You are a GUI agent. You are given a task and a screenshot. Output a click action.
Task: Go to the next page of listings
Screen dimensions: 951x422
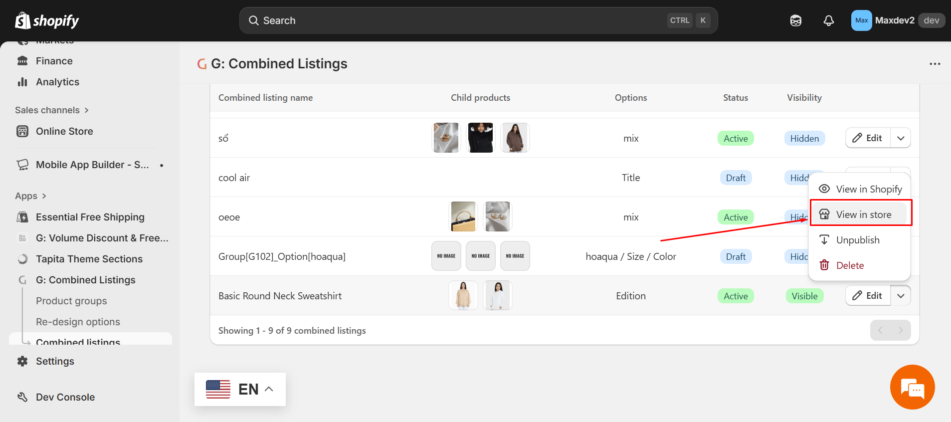[x=901, y=330]
